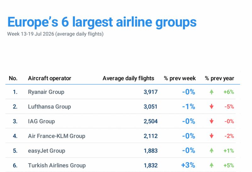Click Air France-KLM Group name
The height and width of the screenshot is (172, 252).
click(x=57, y=136)
